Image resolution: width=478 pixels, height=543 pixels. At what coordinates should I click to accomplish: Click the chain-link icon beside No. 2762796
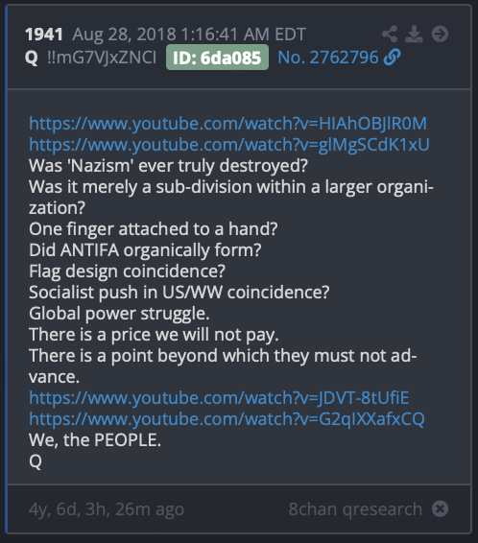click(x=393, y=58)
